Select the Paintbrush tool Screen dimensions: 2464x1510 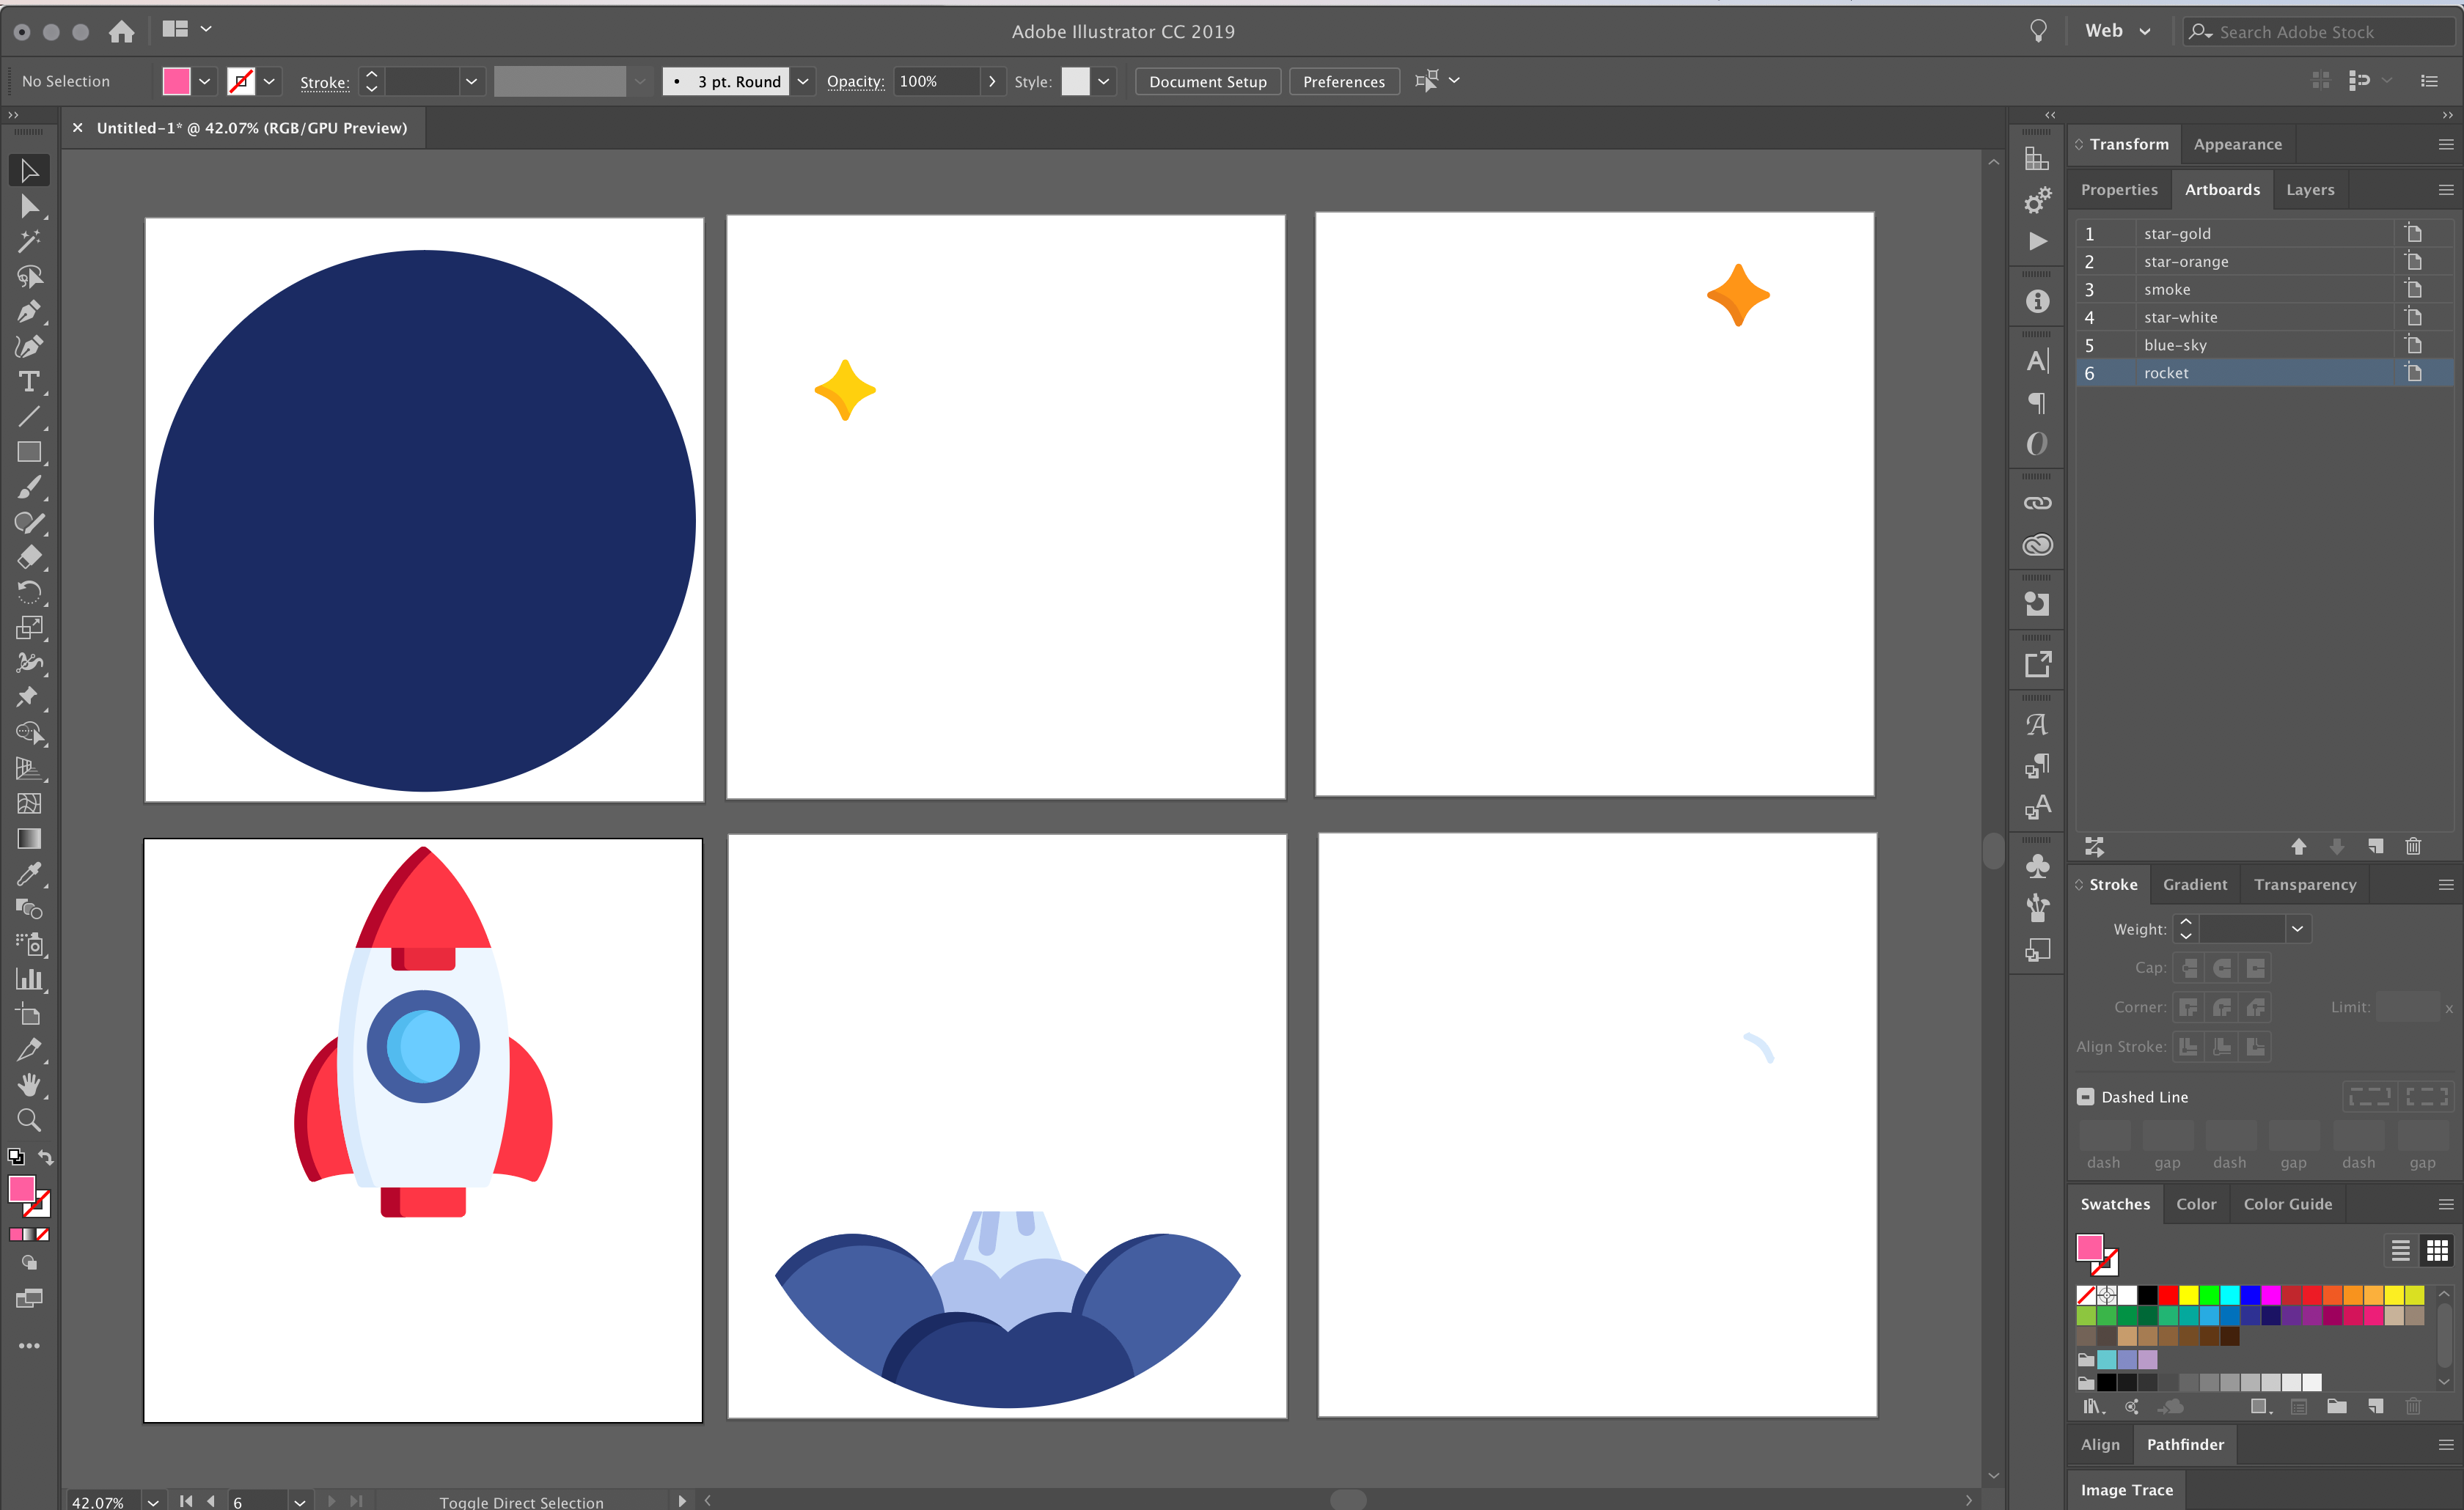tap(29, 487)
